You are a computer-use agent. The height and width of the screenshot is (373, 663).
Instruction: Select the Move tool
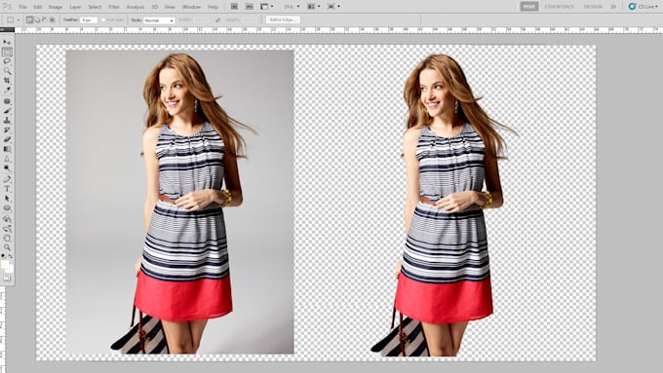(x=7, y=42)
